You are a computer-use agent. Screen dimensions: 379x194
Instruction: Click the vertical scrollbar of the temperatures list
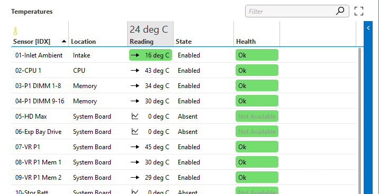[360, 120]
